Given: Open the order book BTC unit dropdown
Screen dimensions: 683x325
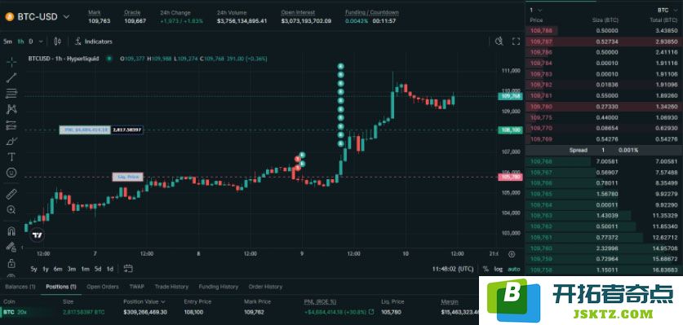Looking at the screenshot, I should [667, 10].
